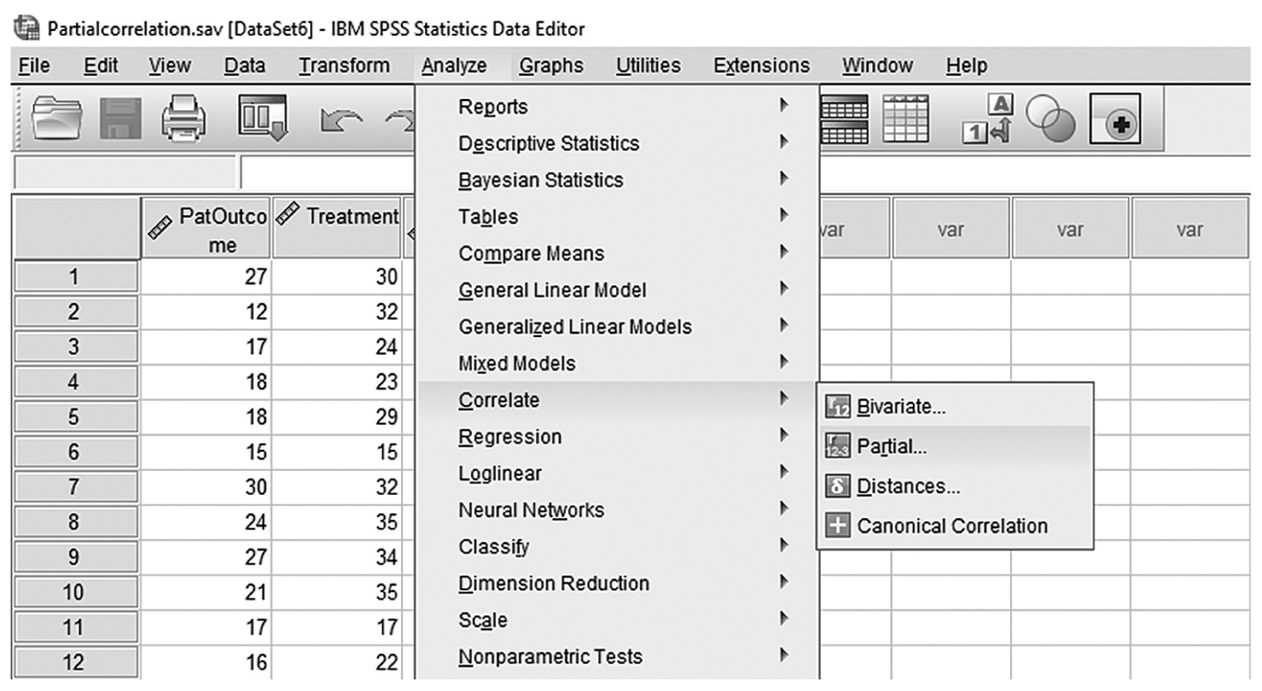Viewport: 1262px width, 691px height.
Task: Open the Utilities menu
Action: (648, 66)
